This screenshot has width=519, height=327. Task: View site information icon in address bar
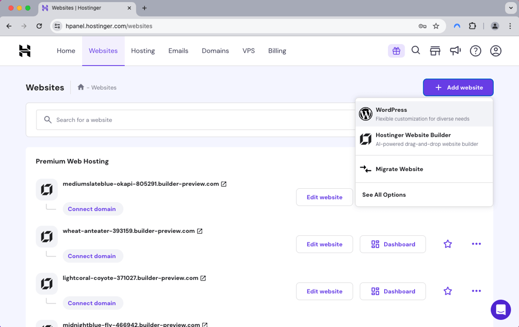click(57, 26)
